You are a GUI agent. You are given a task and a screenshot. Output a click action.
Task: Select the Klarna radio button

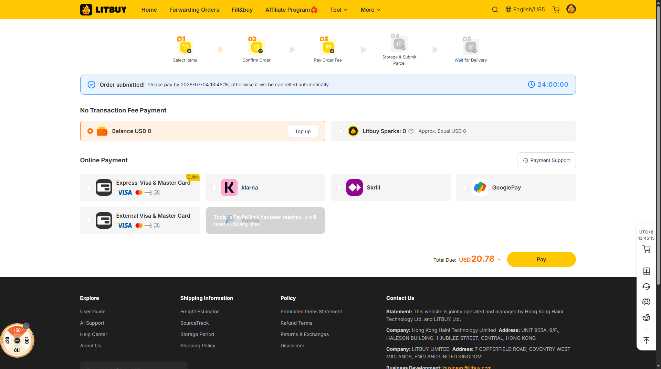(x=214, y=187)
